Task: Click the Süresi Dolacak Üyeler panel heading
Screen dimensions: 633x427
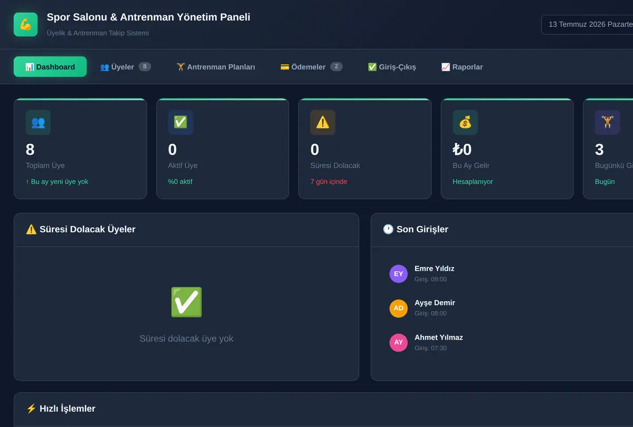Action: point(81,230)
